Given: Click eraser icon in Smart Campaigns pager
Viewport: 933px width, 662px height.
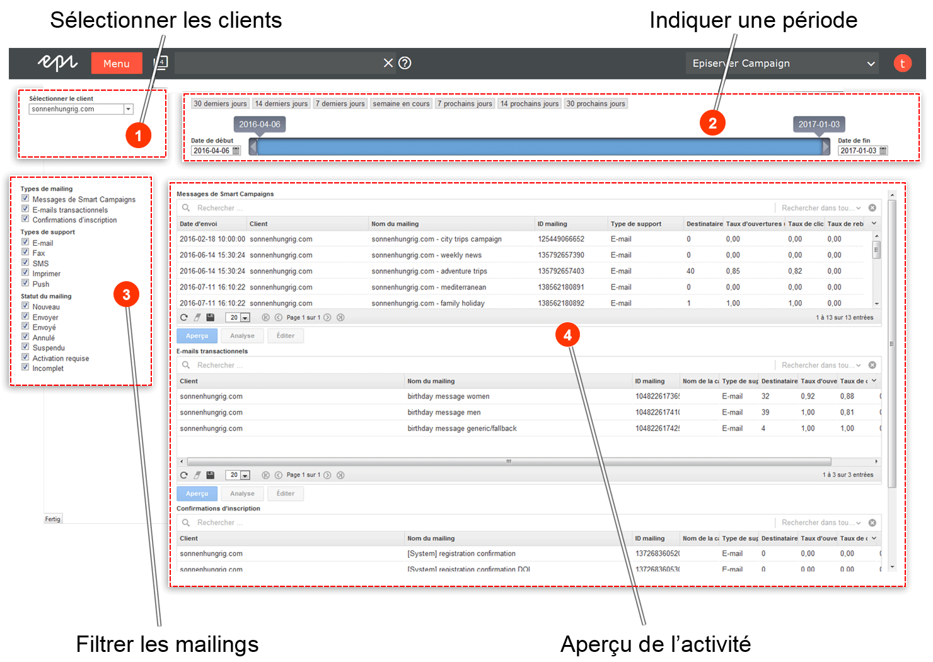Looking at the screenshot, I should pyautogui.click(x=197, y=318).
